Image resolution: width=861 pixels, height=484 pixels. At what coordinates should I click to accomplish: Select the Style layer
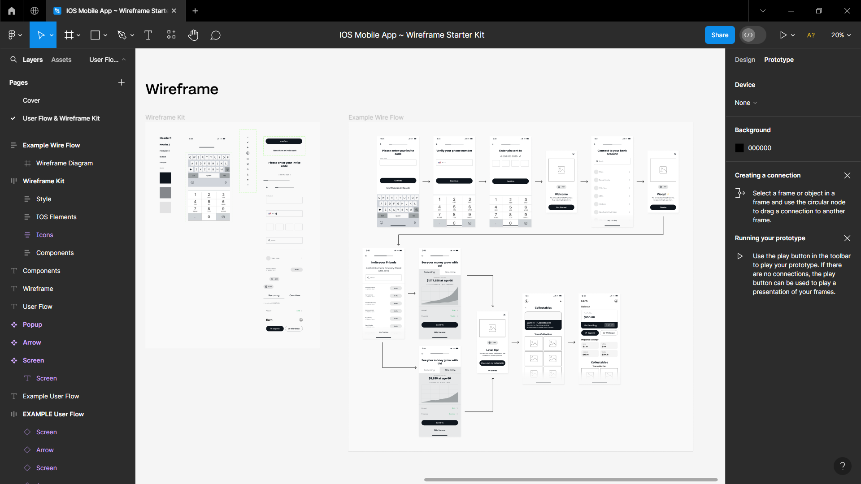43,199
